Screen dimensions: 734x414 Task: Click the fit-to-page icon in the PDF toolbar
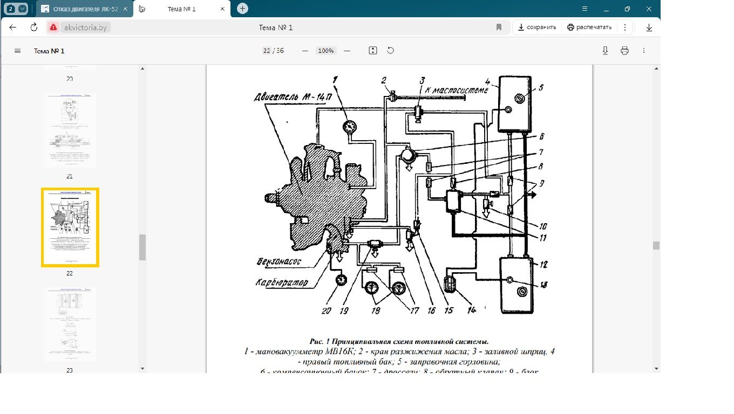372,51
